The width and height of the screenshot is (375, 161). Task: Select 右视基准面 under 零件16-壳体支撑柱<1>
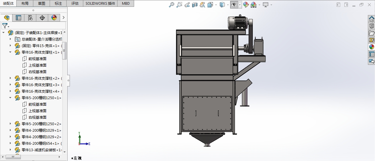[37, 72]
